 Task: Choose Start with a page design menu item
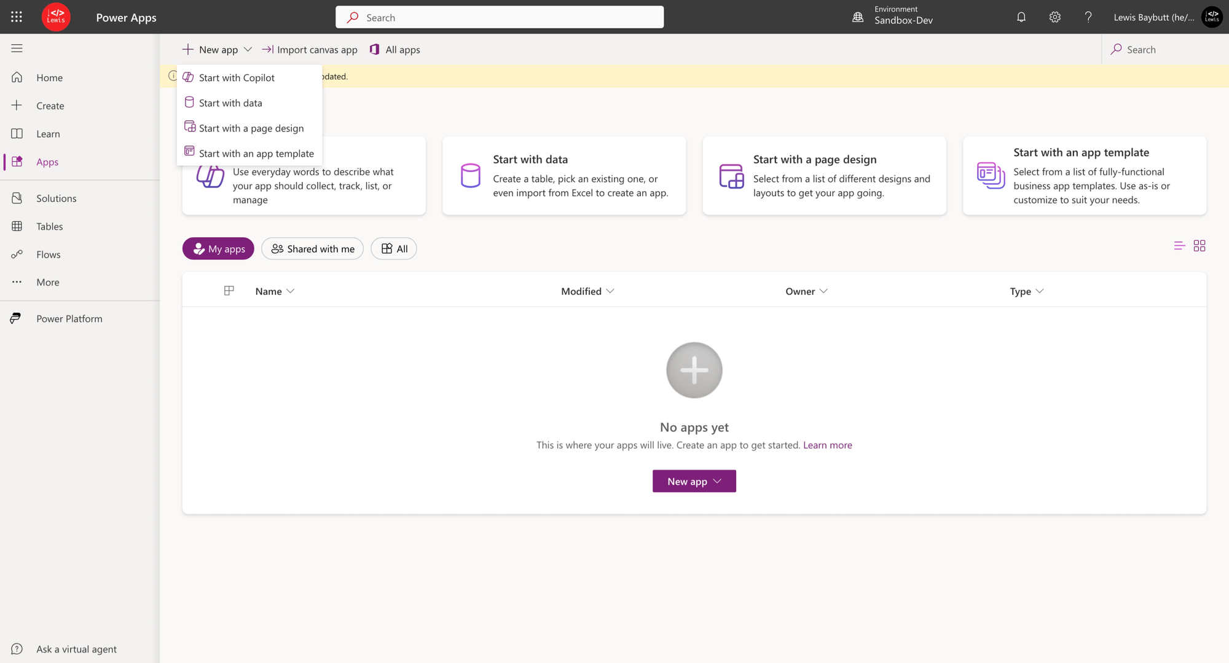(249, 128)
